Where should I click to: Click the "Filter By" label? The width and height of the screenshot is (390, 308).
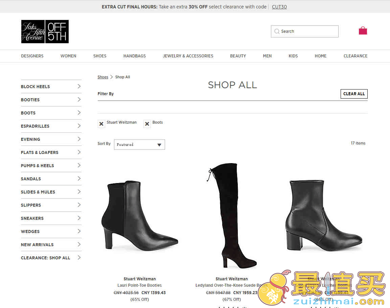click(106, 94)
